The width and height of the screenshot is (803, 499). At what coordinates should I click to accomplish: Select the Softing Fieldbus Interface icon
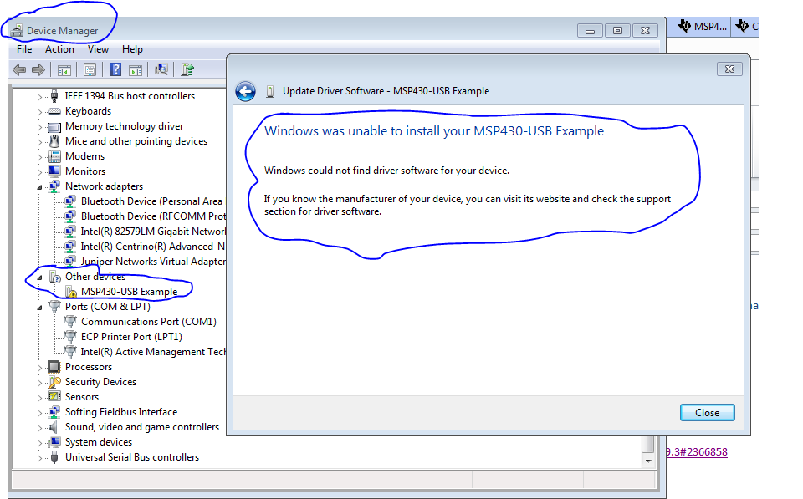[x=54, y=412]
